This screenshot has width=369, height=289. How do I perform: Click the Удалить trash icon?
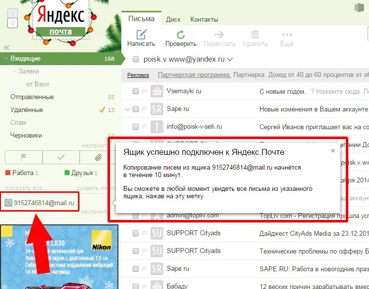pyautogui.click(x=255, y=35)
